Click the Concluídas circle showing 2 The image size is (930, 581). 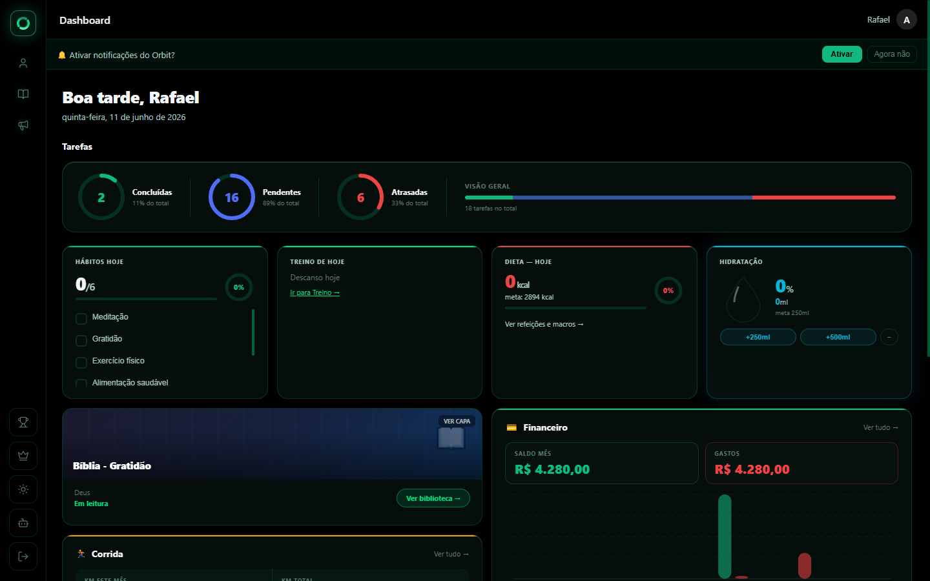(x=101, y=197)
